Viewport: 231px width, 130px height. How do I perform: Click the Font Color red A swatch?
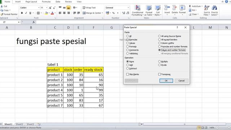(x=52, y=13)
